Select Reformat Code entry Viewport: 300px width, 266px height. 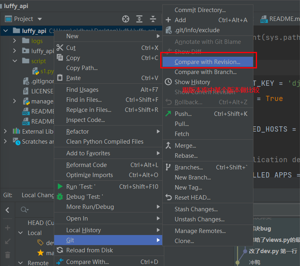(108, 165)
